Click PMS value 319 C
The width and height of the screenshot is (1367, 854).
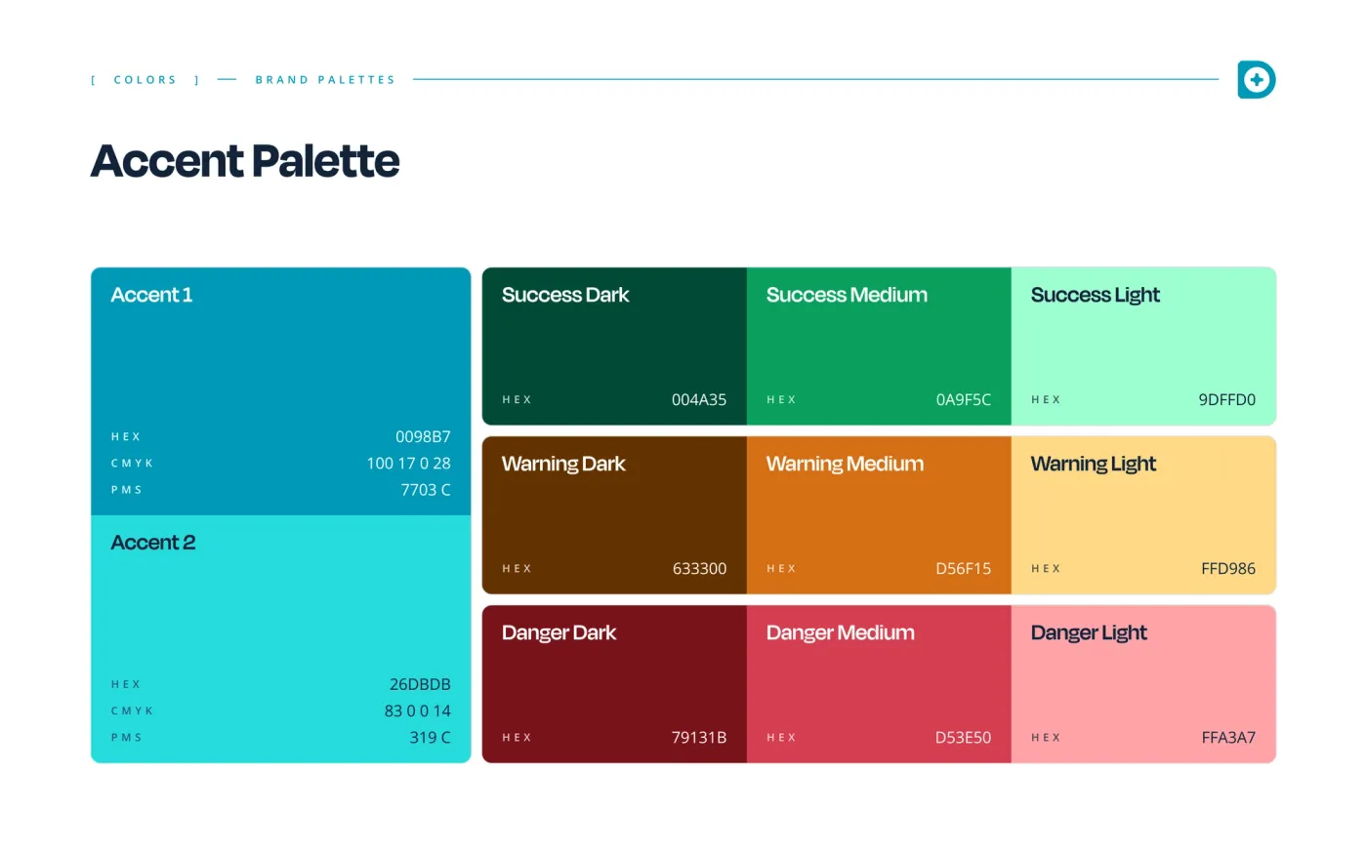click(x=430, y=737)
